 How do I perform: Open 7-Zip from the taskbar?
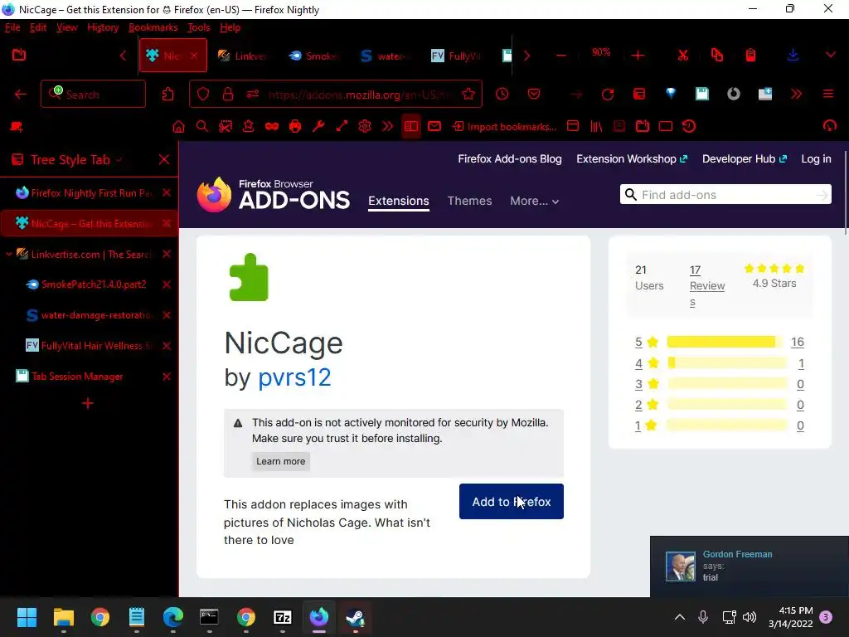[x=283, y=617]
